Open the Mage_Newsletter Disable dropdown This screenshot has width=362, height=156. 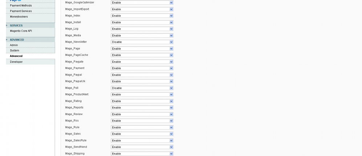pyautogui.click(x=142, y=42)
